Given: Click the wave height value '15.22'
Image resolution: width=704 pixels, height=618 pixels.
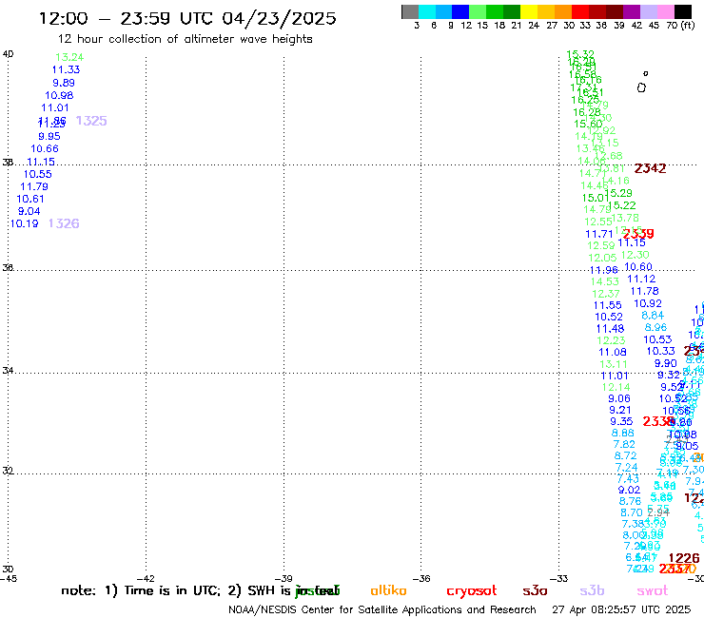Looking at the screenshot, I should click(x=622, y=205).
